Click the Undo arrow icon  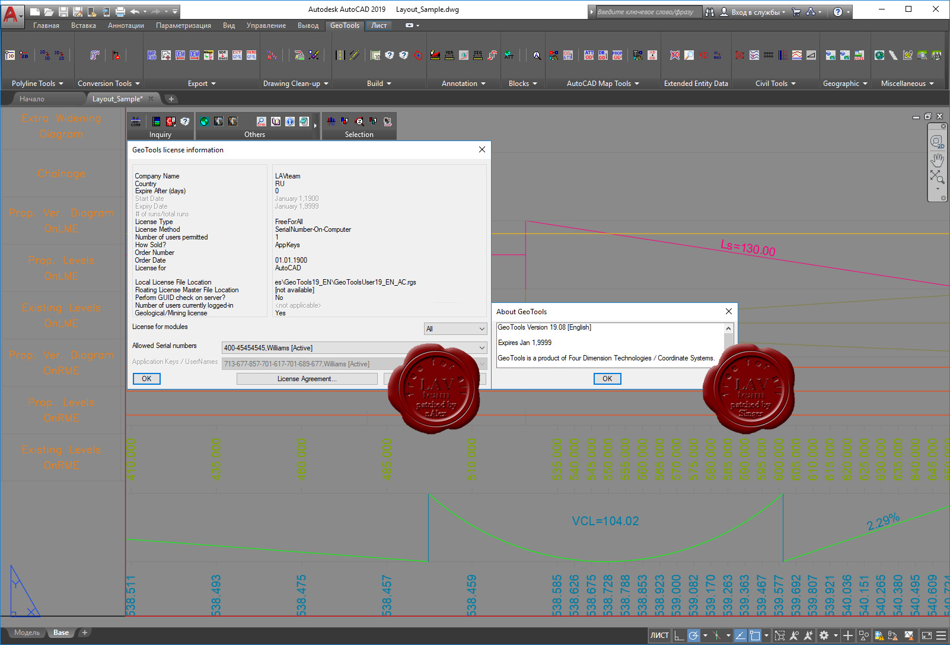pos(135,11)
